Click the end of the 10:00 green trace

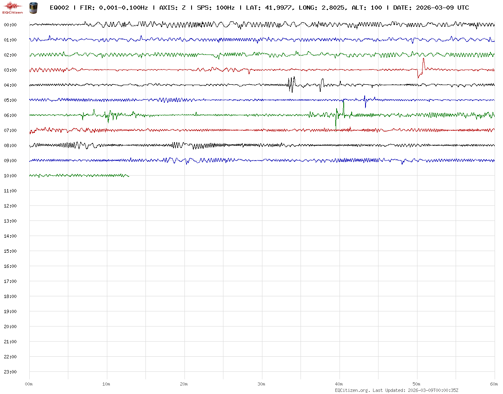[128, 176]
